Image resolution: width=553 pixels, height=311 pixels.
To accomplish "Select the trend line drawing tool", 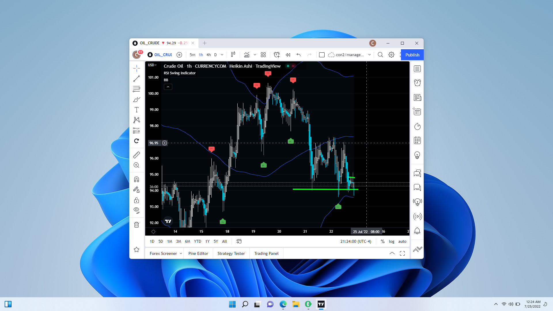I will pos(137,79).
